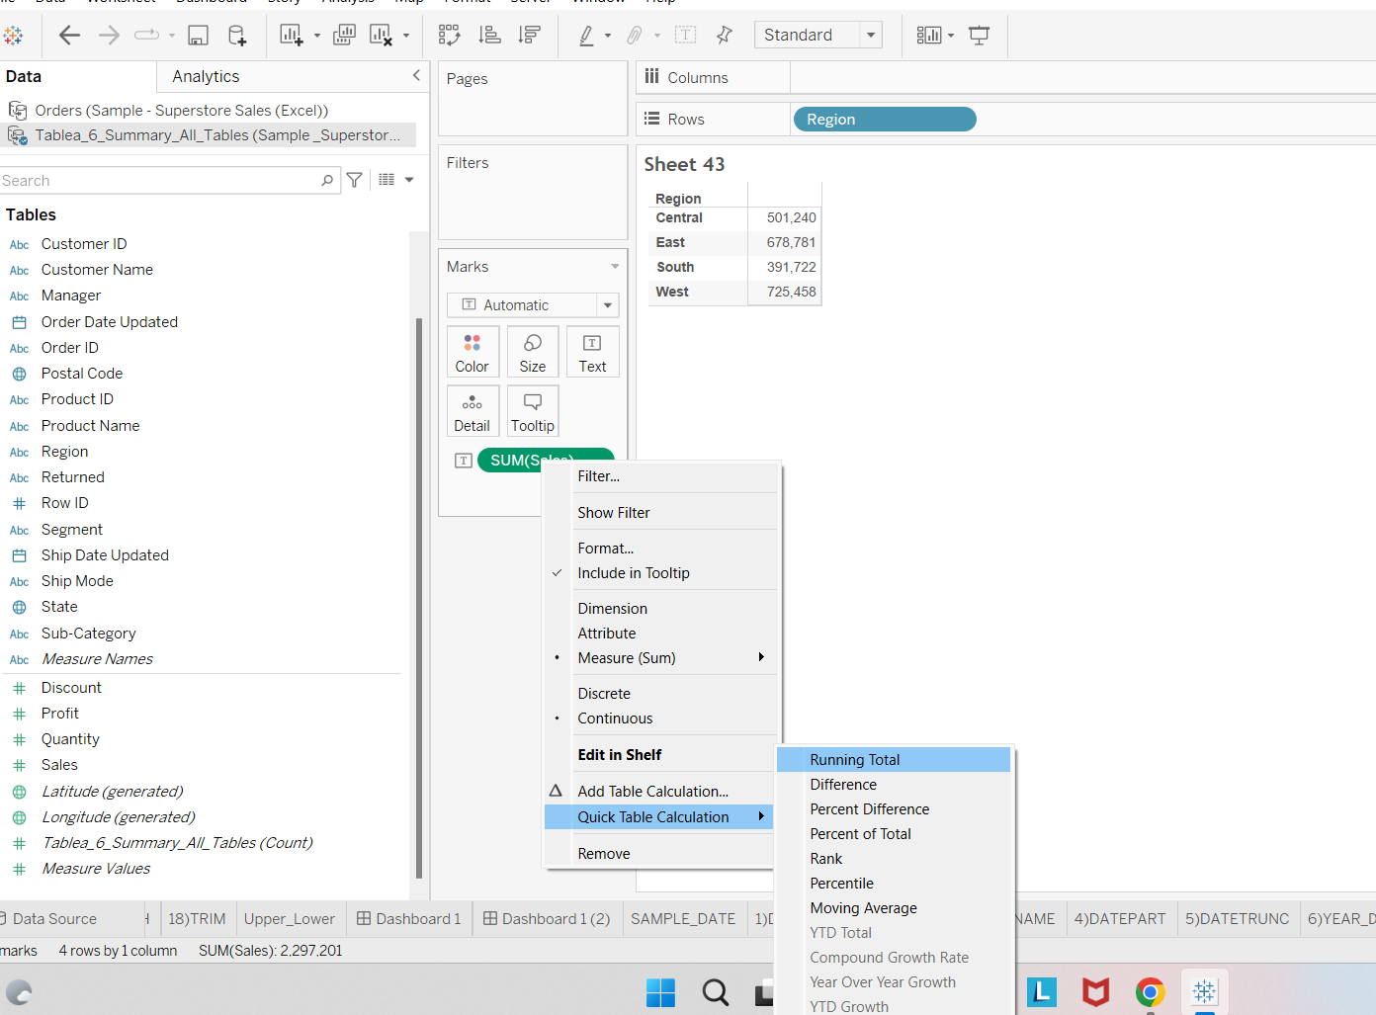Click the Undo back arrow
The width and height of the screenshot is (1376, 1015).
[69, 36]
